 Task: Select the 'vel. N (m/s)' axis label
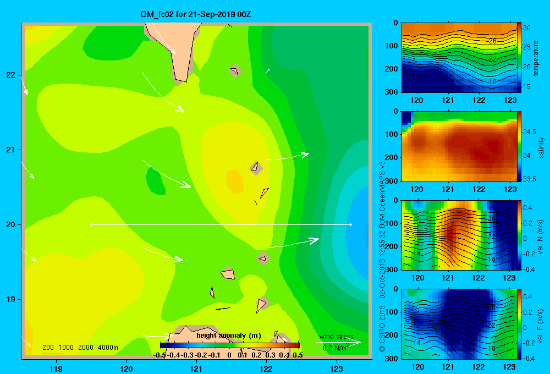click(x=541, y=237)
